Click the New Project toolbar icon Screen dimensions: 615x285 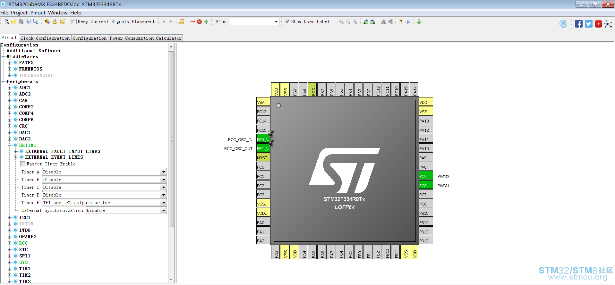point(6,22)
